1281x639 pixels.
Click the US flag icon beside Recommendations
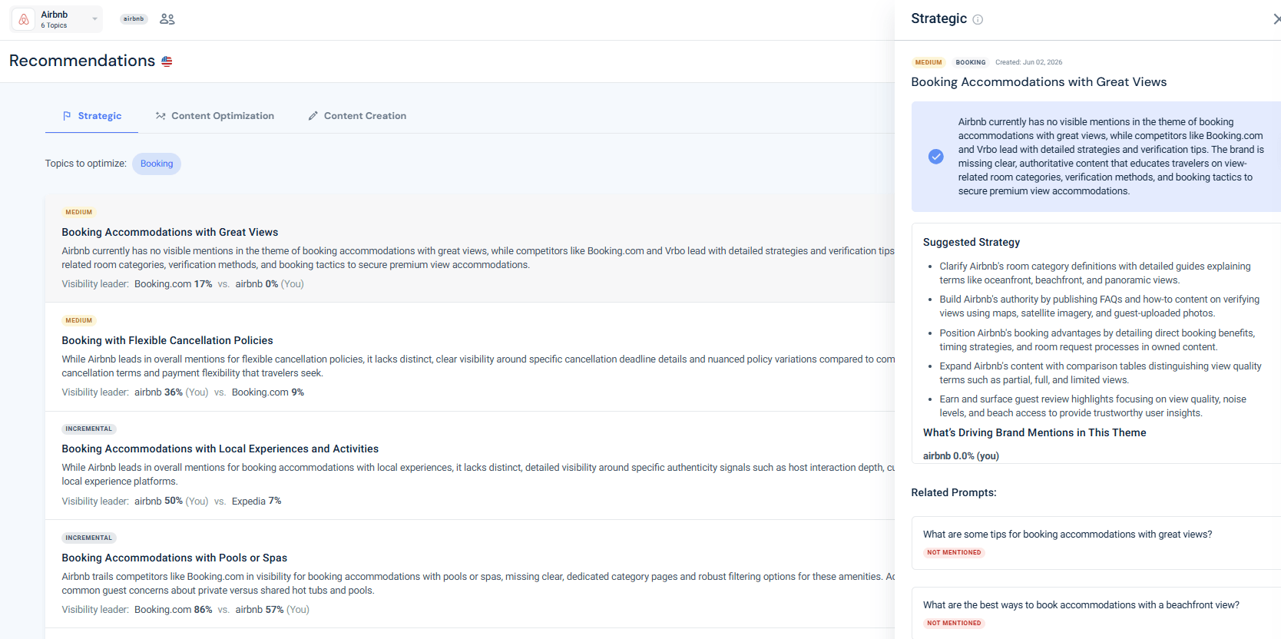point(167,61)
